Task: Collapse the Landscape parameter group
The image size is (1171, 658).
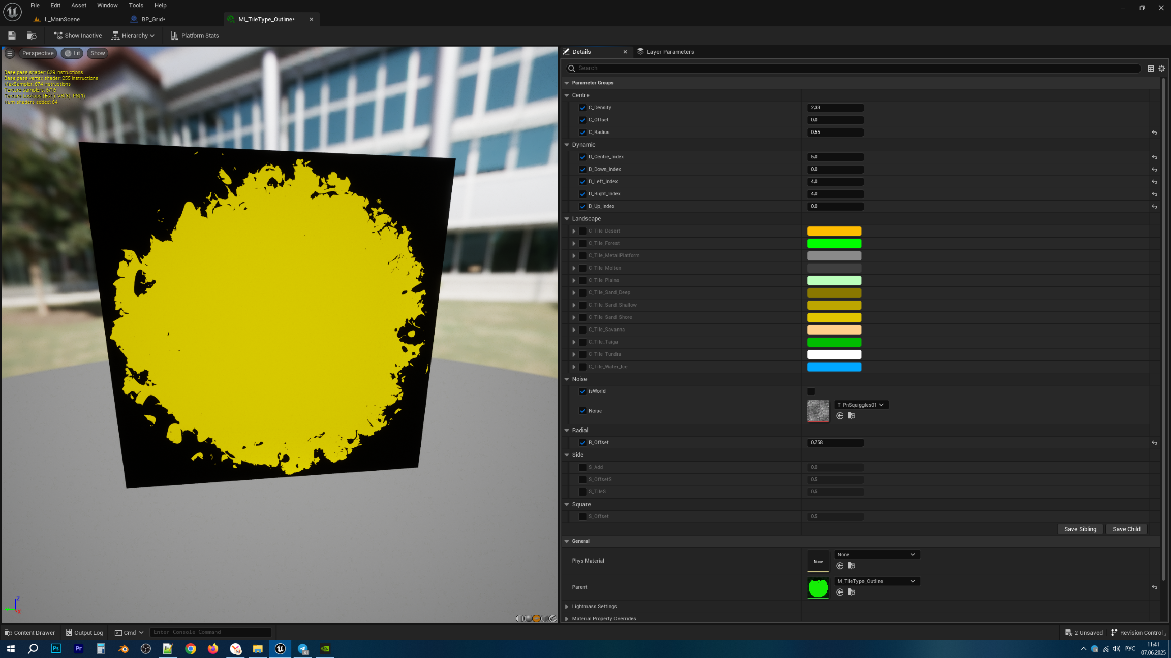Action: click(567, 219)
